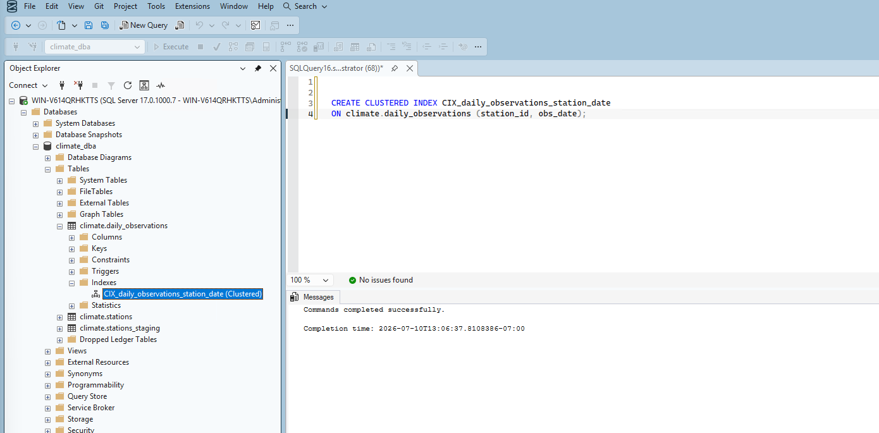
Task: Open the Git menu
Action: [x=99, y=6]
